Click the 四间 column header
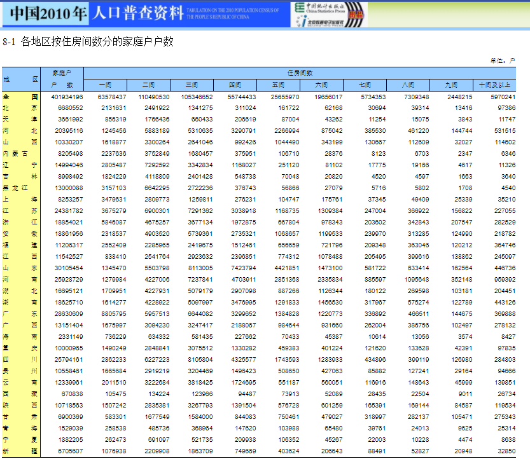 click(x=235, y=85)
